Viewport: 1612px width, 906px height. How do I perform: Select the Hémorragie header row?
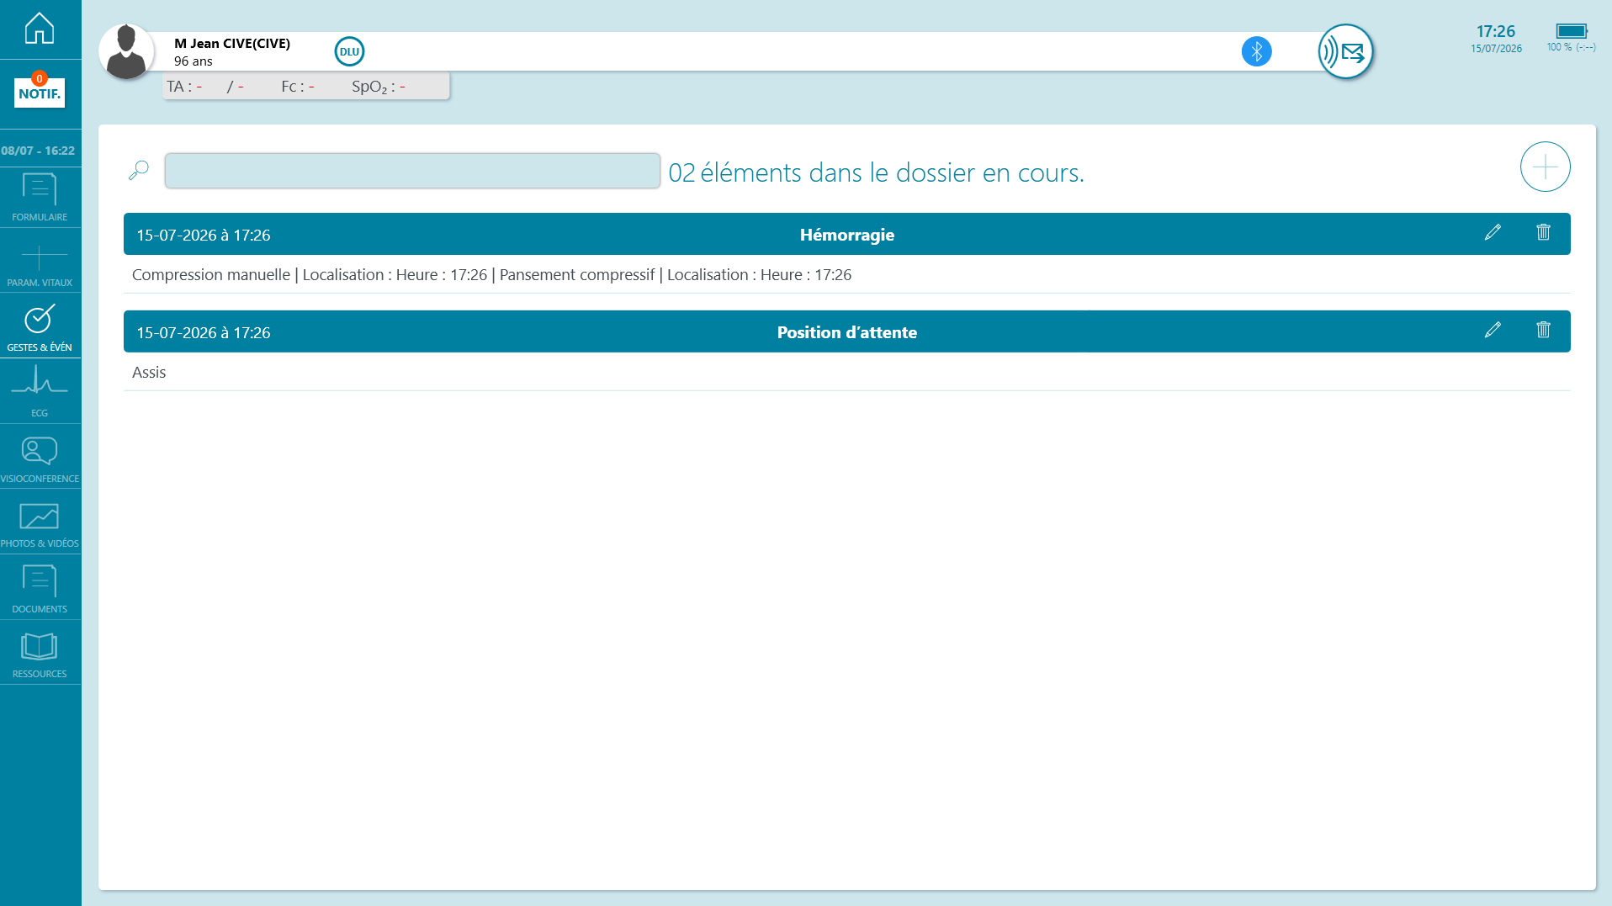click(846, 234)
